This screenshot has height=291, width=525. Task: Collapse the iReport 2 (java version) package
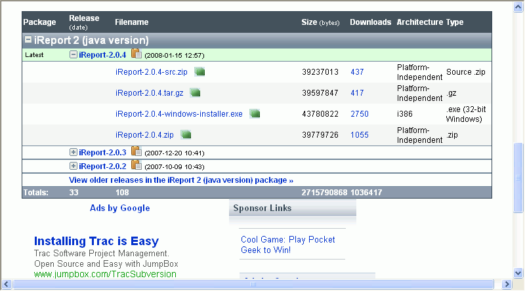pos(28,40)
